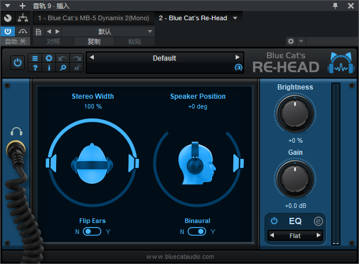The width and height of the screenshot is (359, 264).
Task: Expand dropdown arrow next to Re-Head tab
Action: point(235,18)
